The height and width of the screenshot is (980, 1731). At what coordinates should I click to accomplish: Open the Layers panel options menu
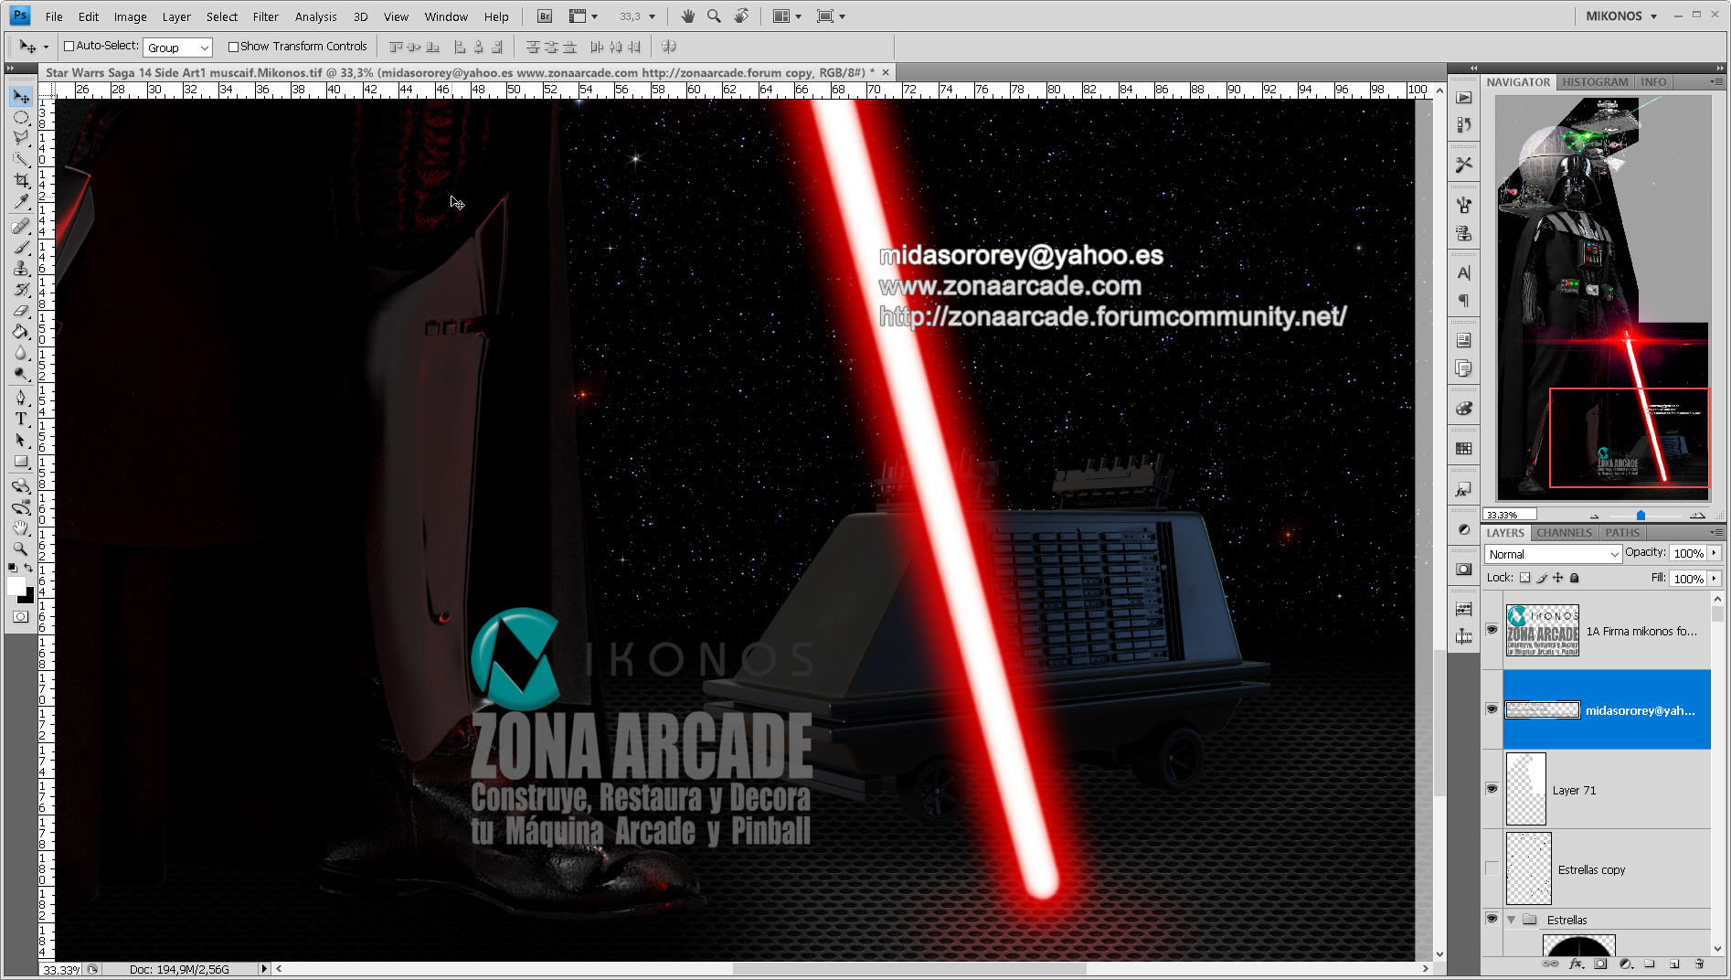click(x=1715, y=532)
